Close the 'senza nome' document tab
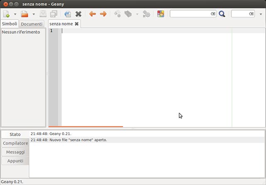Screen dimensions: 266x185 click(76, 24)
